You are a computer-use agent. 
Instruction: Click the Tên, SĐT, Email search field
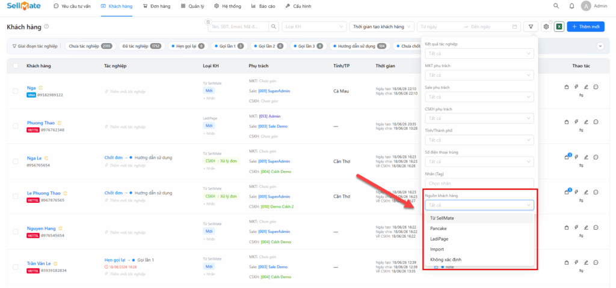[x=238, y=26]
